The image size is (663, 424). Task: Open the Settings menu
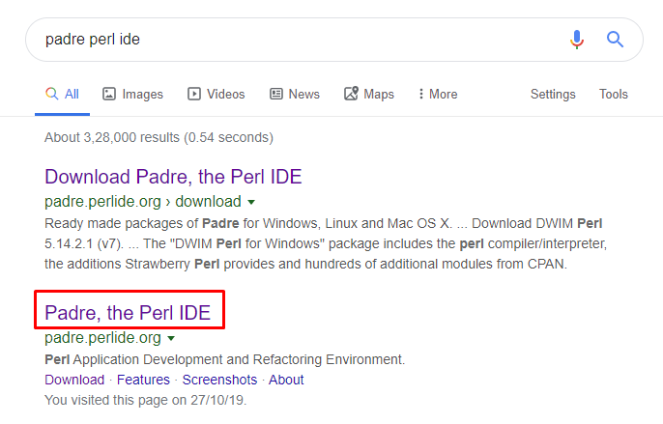tap(553, 94)
